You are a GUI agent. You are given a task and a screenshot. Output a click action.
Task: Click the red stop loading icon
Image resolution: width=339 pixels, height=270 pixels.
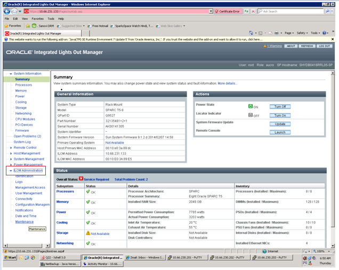(253, 12)
